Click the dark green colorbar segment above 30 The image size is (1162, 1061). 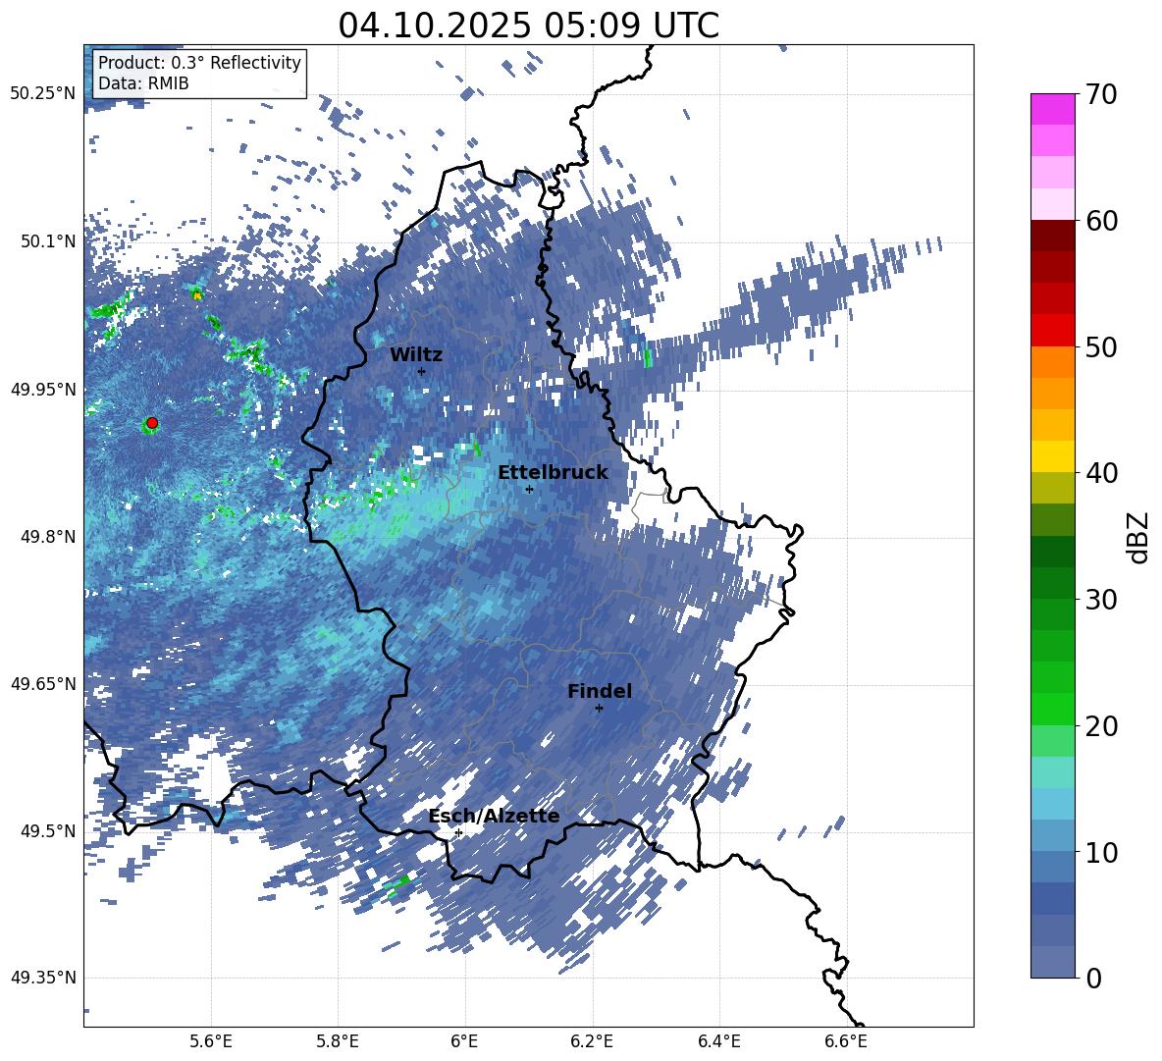click(x=1052, y=583)
